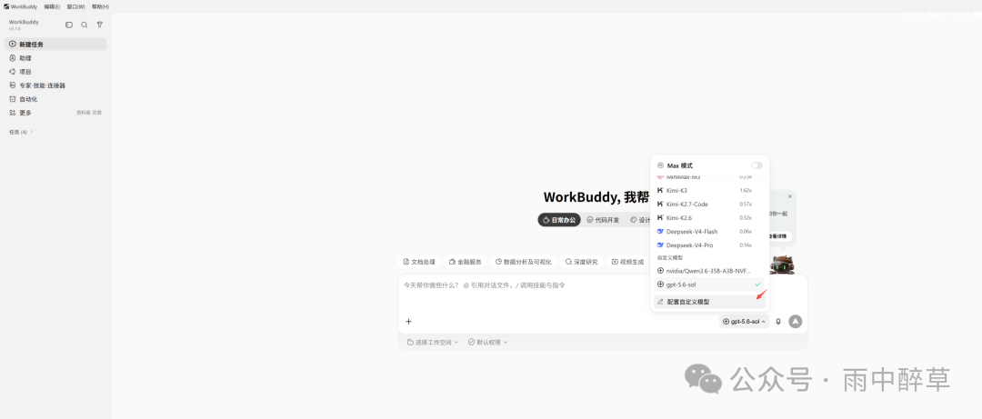Image resolution: width=982 pixels, height=419 pixels.
Task: Choose the 深度研究 quick chip
Action: [x=582, y=262]
